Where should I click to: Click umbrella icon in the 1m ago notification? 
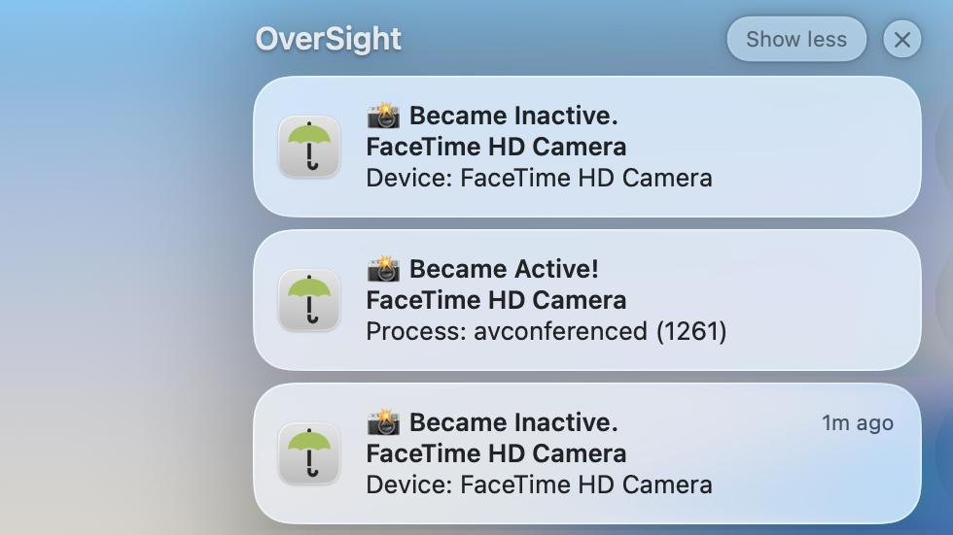click(x=309, y=453)
